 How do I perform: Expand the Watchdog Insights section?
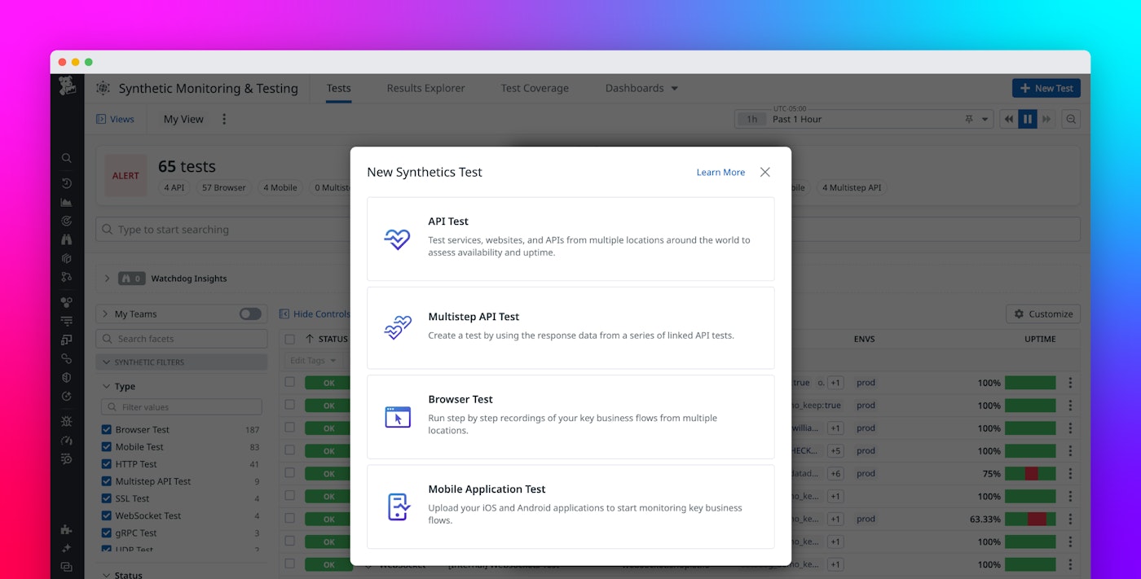[107, 278]
